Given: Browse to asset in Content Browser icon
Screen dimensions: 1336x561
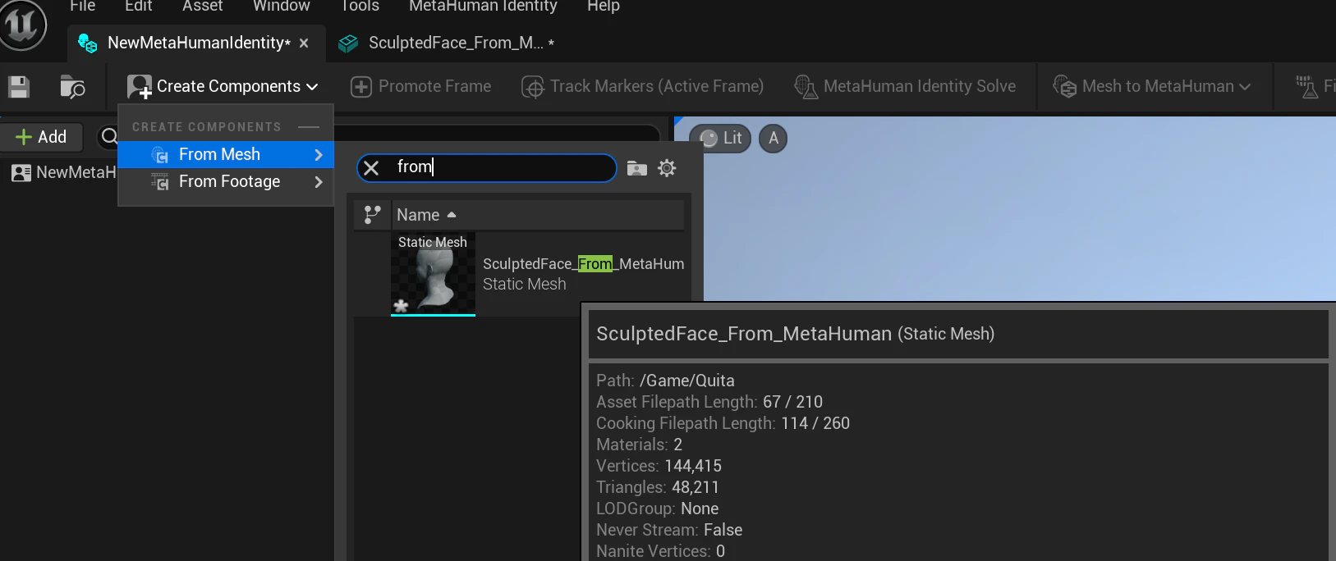Looking at the screenshot, I should [x=72, y=86].
